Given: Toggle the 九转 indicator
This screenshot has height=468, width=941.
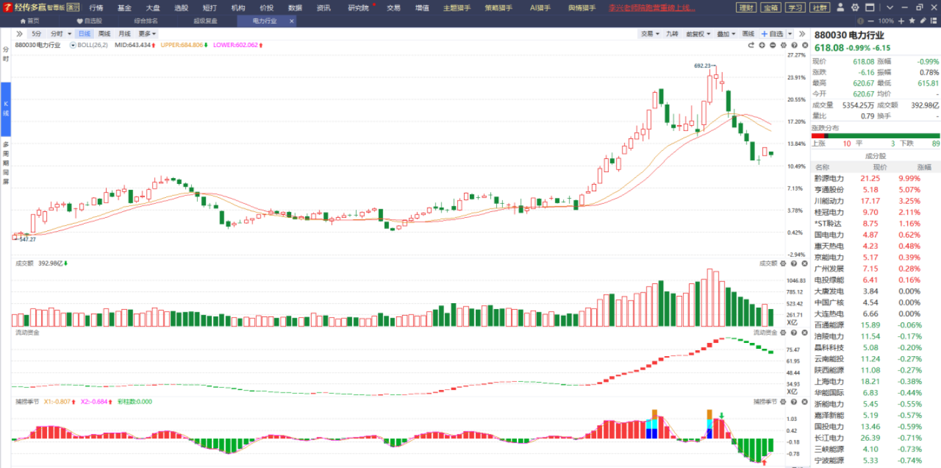Looking at the screenshot, I should [x=672, y=34].
